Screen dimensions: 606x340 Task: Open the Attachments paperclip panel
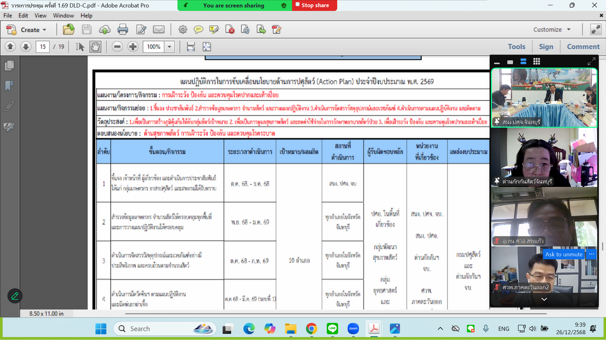click(9, 106)
